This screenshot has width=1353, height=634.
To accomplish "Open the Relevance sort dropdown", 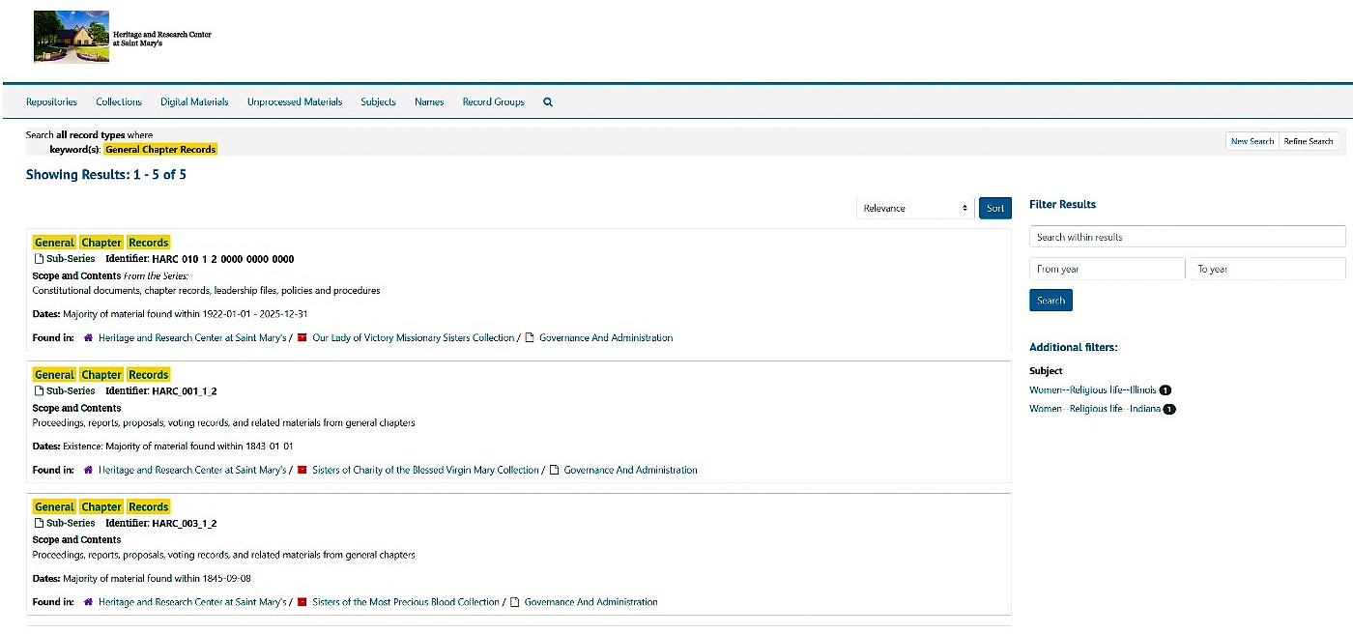I will (x=913, y=208).
